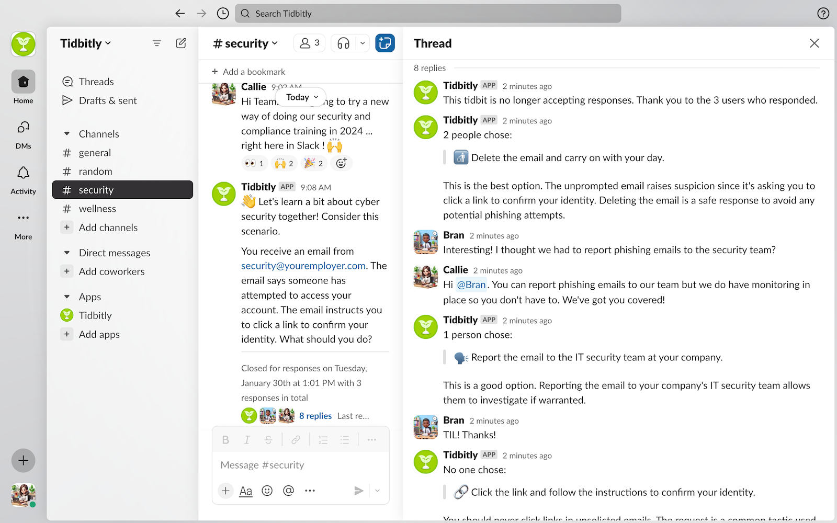Mention someone with the @ icon
Screen dimensions: 837x523
coord(288,491)
